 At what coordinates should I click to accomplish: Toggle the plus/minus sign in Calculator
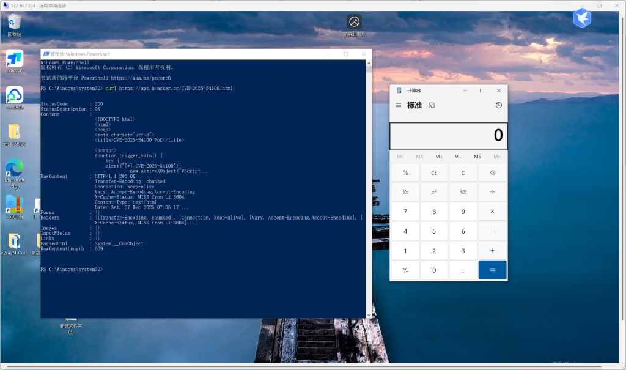click(405, 270)
